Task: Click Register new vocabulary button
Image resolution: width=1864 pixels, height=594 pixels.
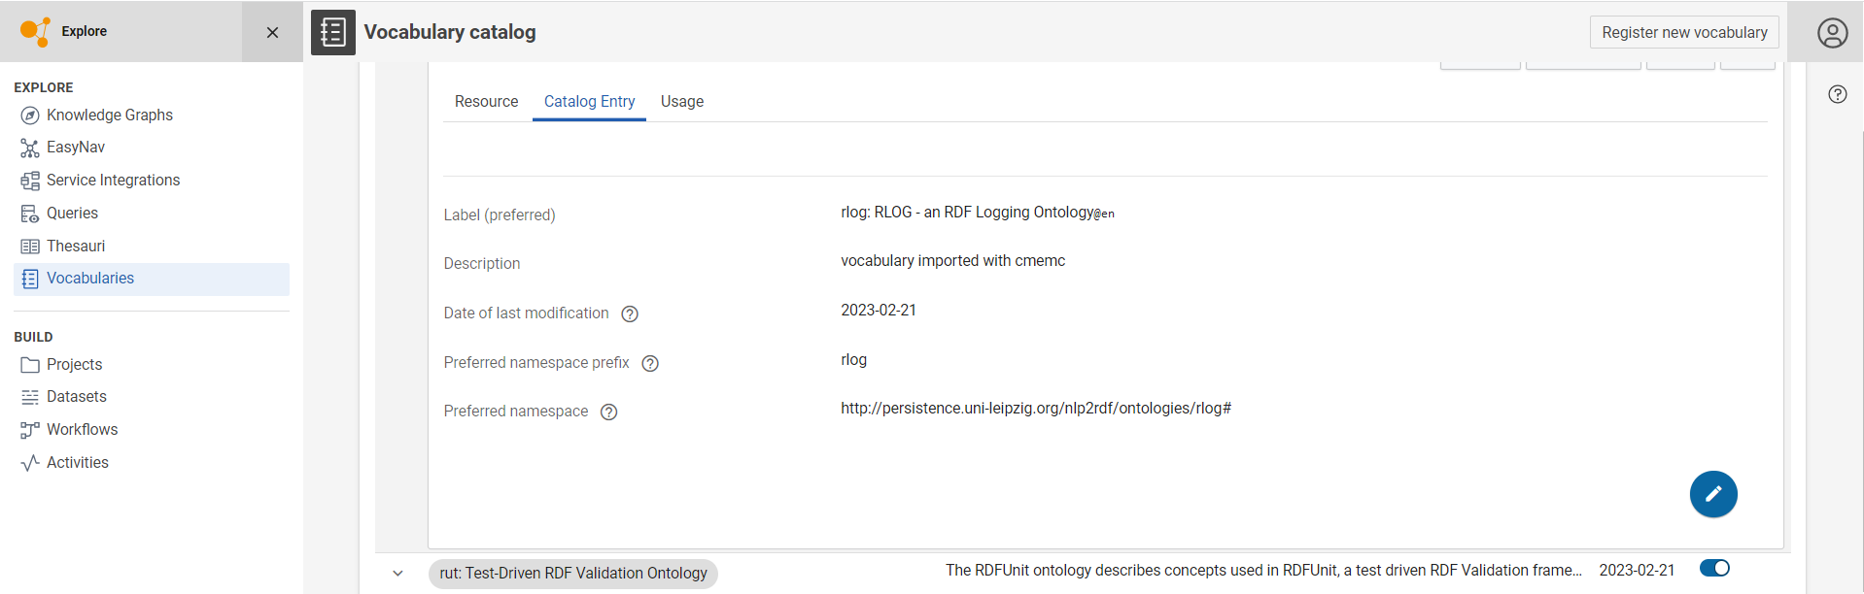Action: [x=1683, y=32]
